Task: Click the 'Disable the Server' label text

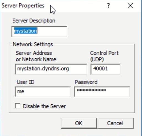Action: [44, 106]
